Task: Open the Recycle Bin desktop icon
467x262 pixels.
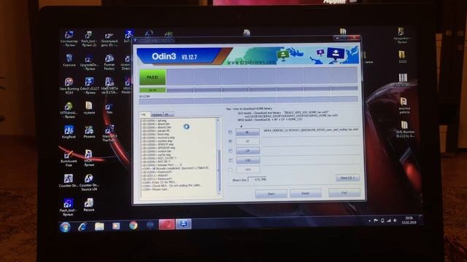Action: pyautogui.click(x=69, y=60)
